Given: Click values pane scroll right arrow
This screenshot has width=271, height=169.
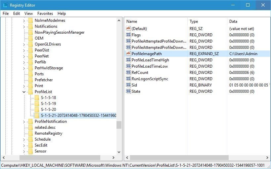Looking at the screenshot, I should tap(267, 158).
